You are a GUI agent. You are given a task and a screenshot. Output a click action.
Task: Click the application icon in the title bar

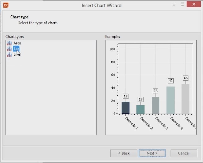pos(6,5)
